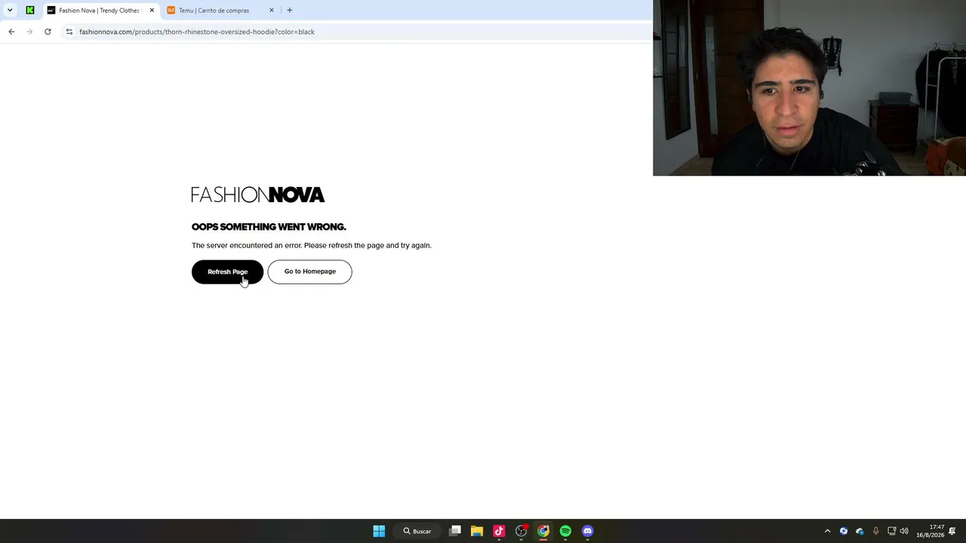Open the OneDrive cloud tray icon
This screenshot has width=966, height=543.
(x=860, y=531)
